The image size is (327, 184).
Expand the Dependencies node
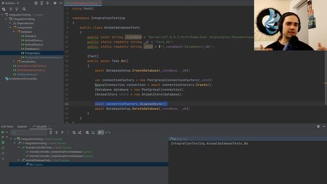tap(10, 24)
